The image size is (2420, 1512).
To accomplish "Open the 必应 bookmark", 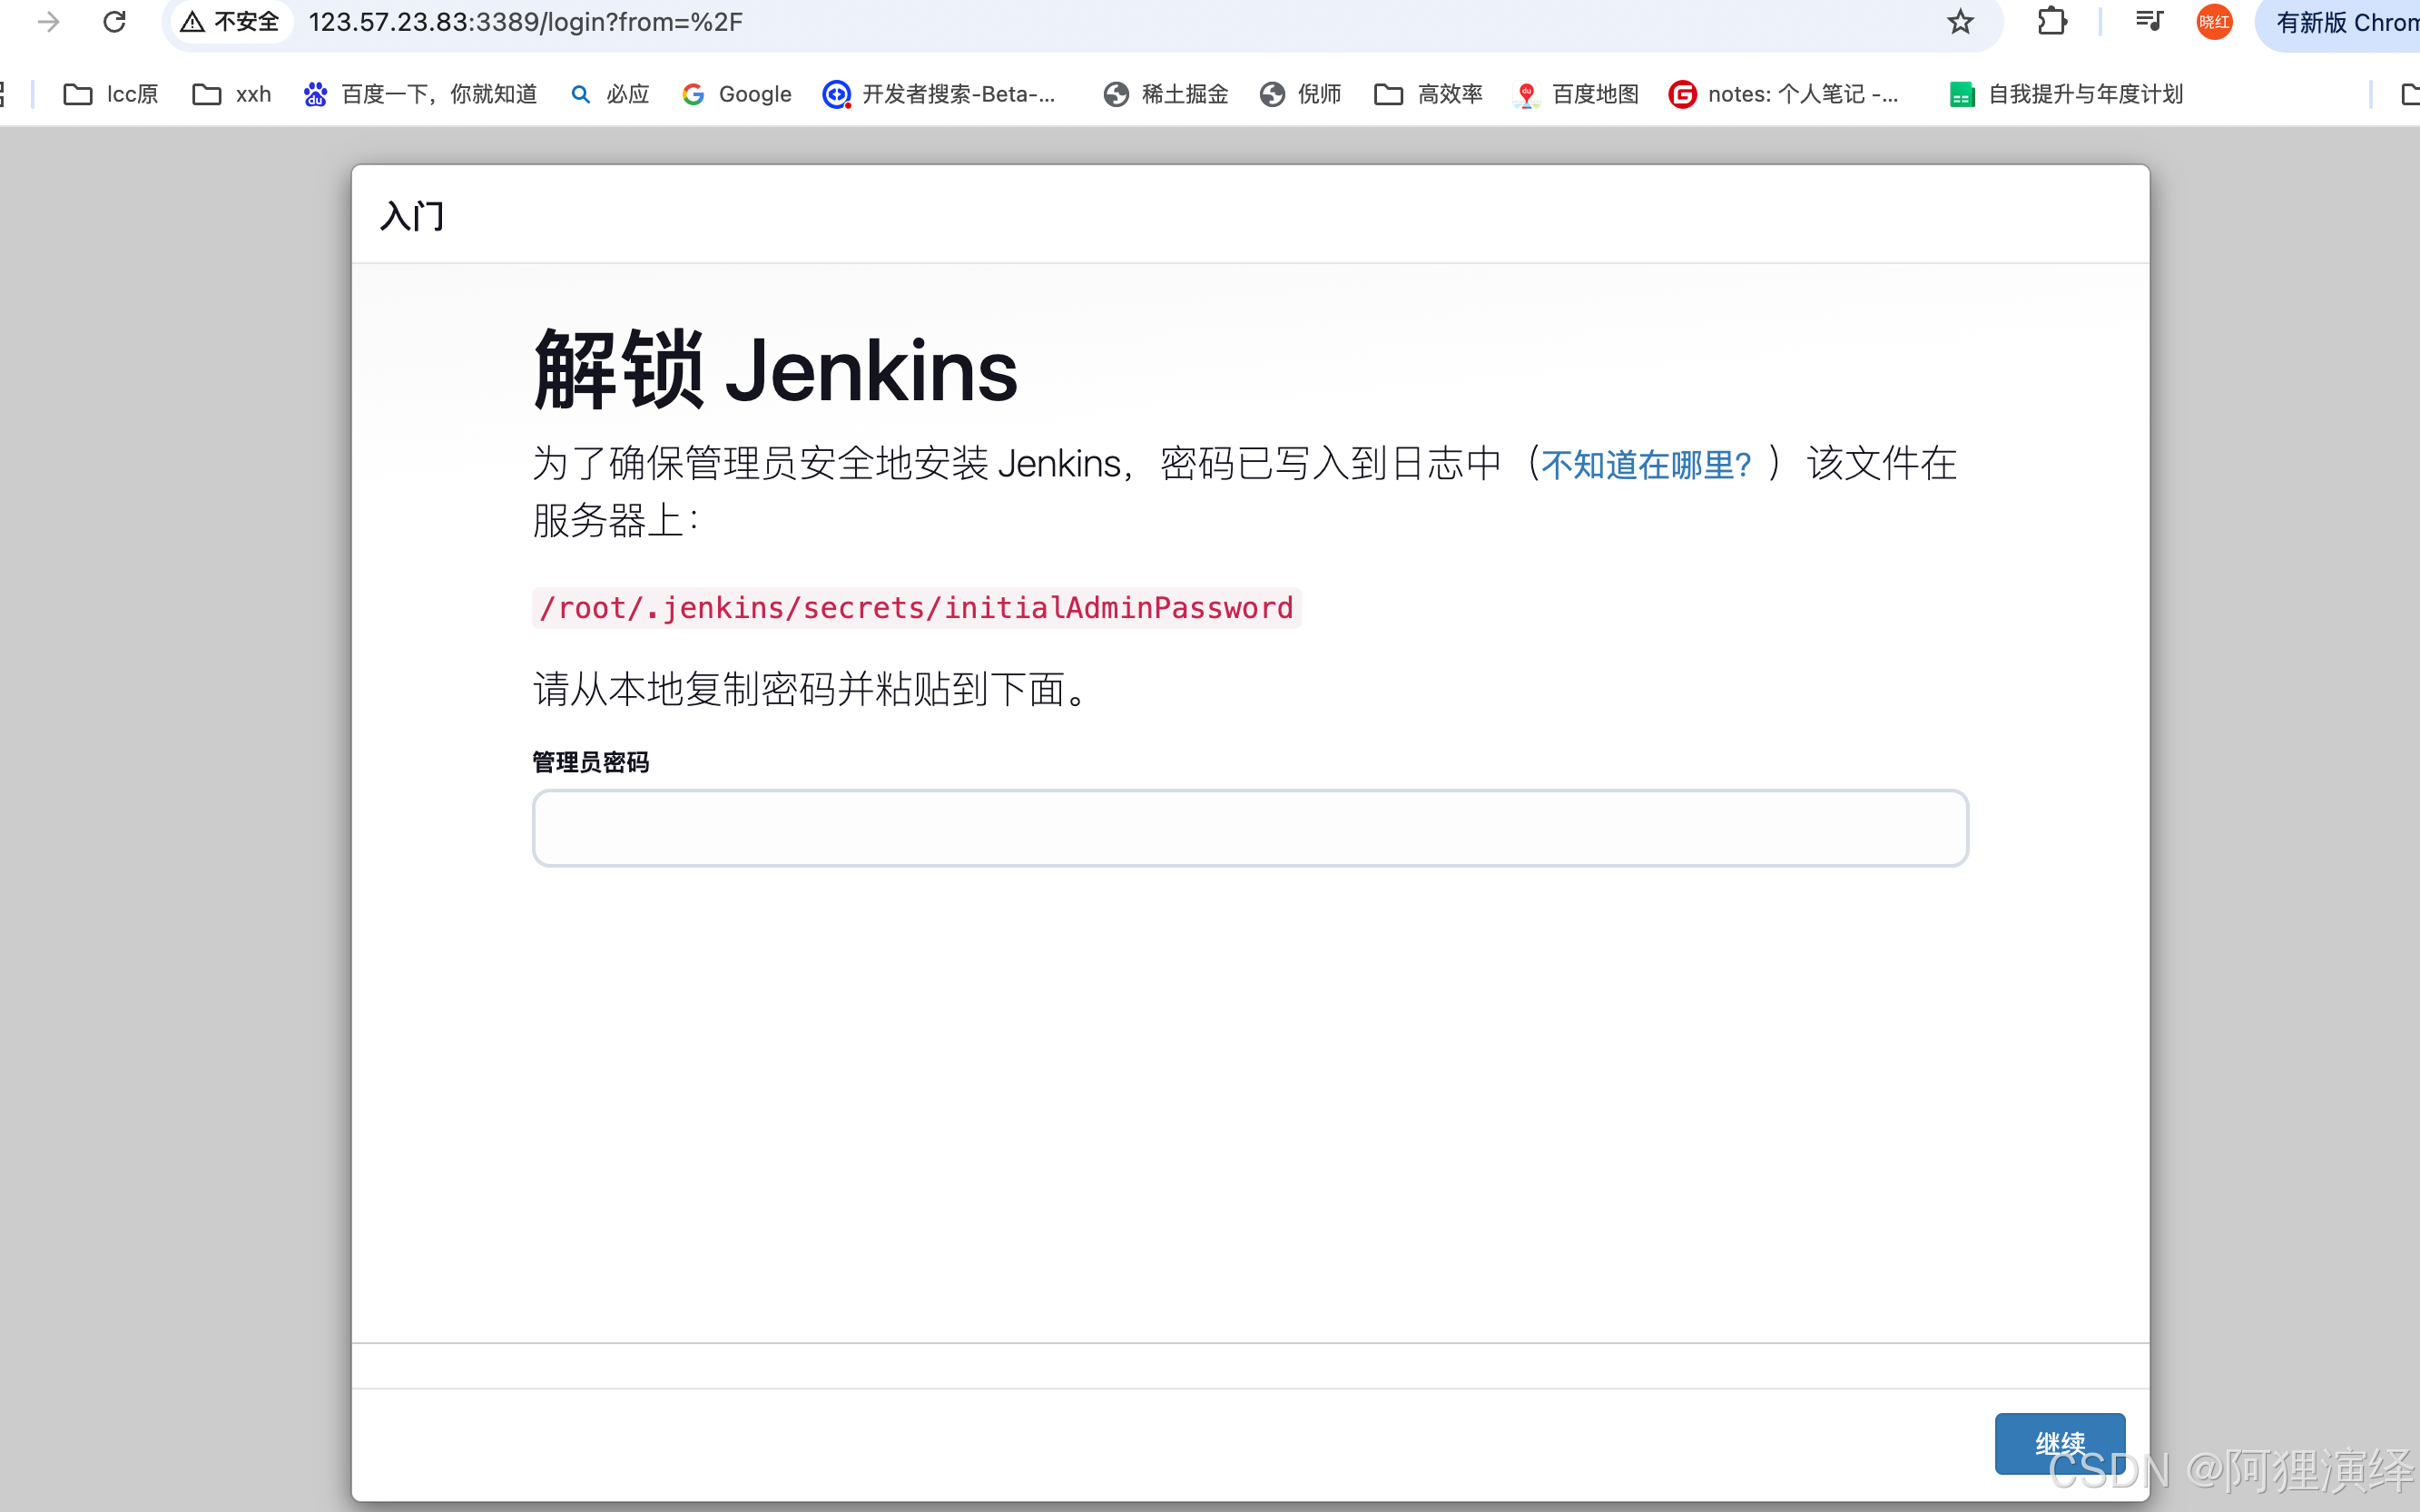I will pos(608,93).
